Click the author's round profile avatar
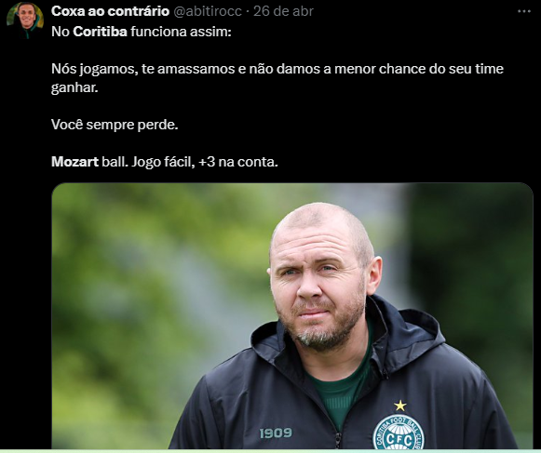 click(25, 20)
